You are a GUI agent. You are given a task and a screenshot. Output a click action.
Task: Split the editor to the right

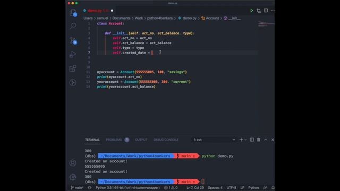click(x=266, y=11)
